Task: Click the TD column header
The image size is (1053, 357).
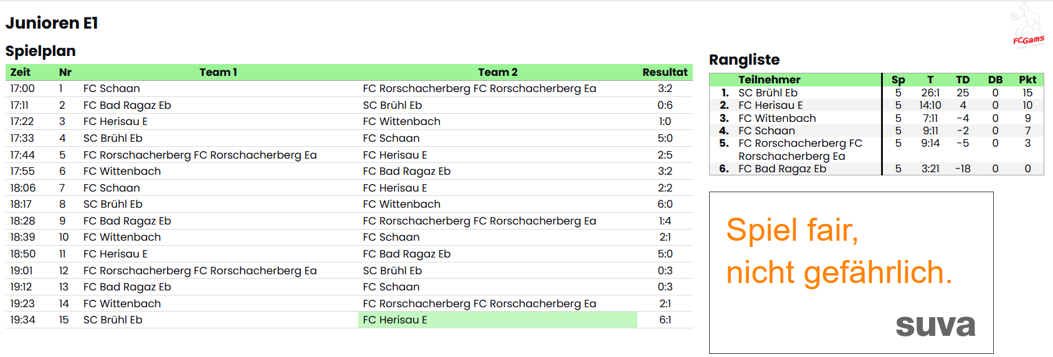Action: tap(963, 80)
